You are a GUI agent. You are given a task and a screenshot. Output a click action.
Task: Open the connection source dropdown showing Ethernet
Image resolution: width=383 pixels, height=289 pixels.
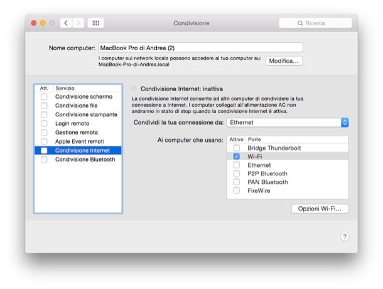point(288,123)
